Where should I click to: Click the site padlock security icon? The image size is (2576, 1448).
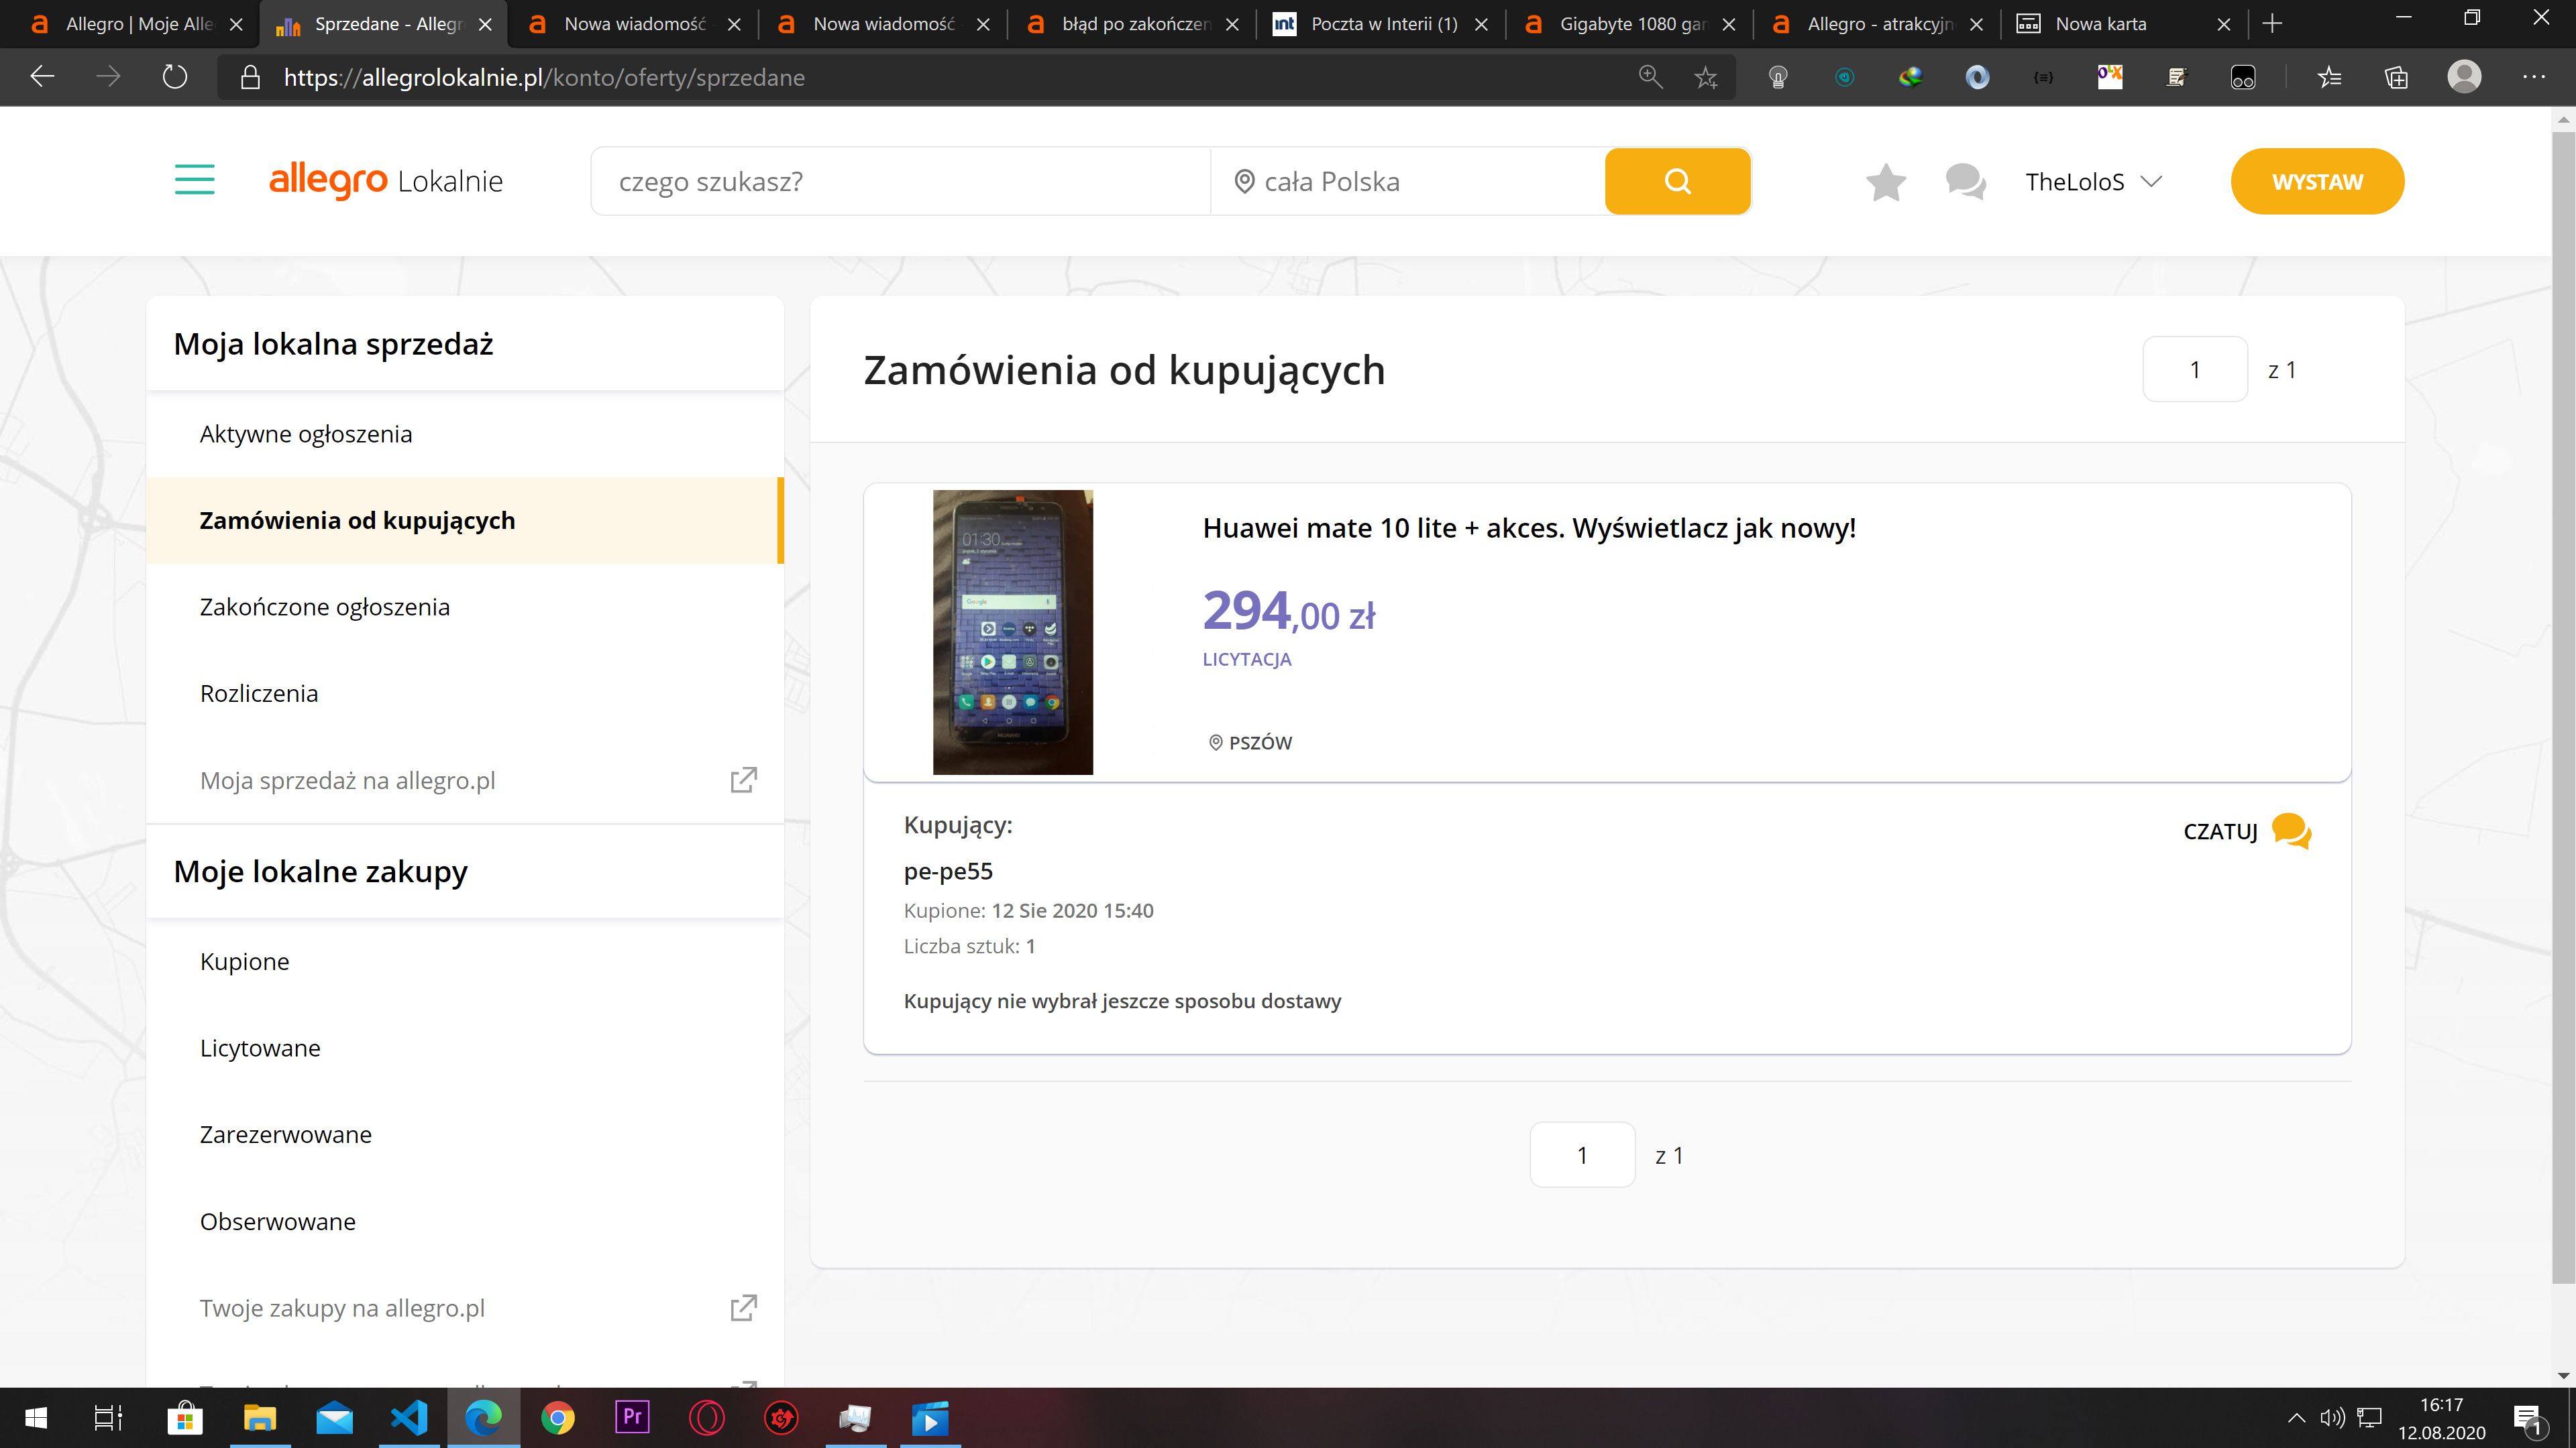[250, 77]
